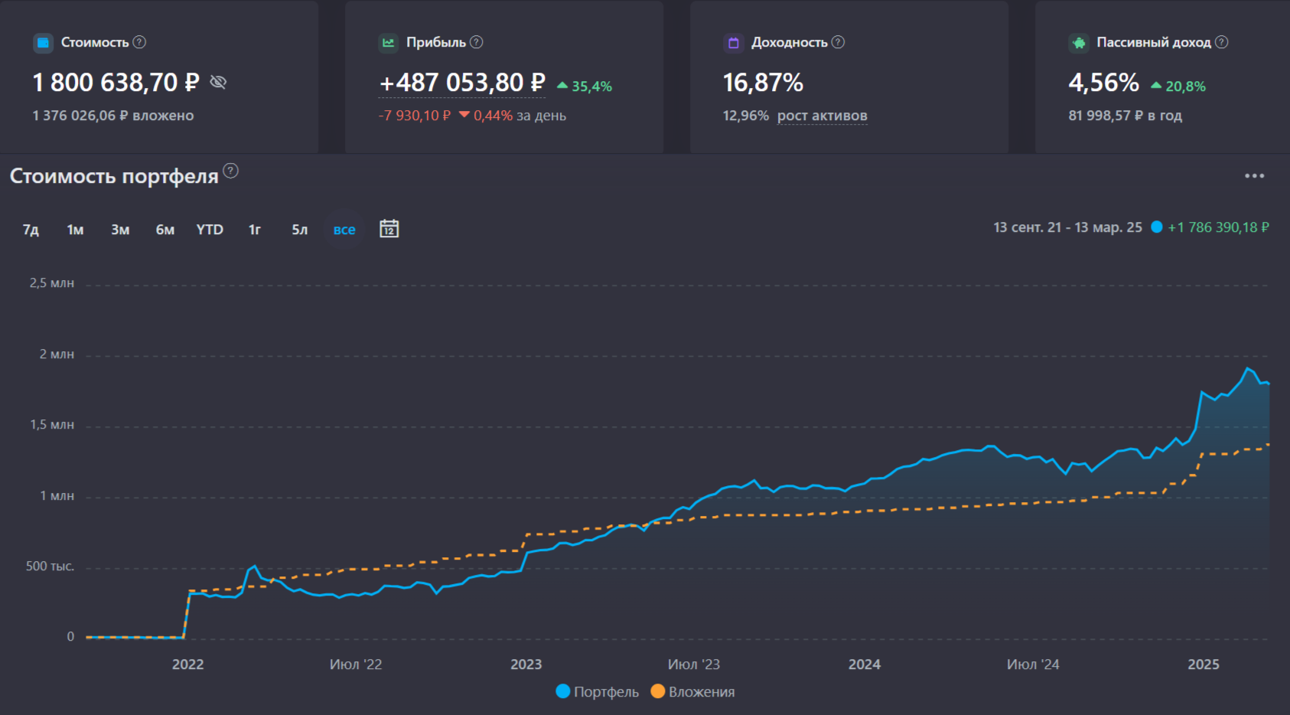Toggle Портфель series in chart legend

tap(598, 691)
